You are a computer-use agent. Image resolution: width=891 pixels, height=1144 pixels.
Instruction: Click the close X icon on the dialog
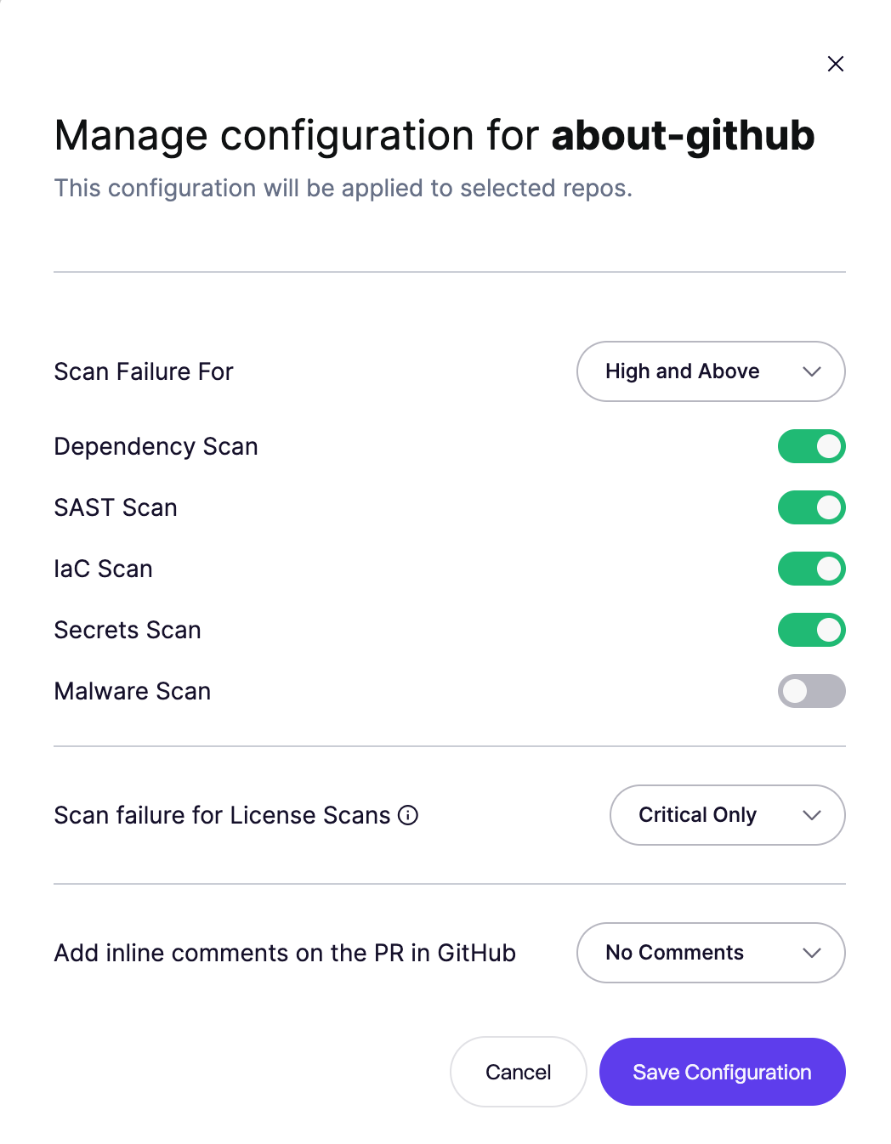tap(836, 64)
